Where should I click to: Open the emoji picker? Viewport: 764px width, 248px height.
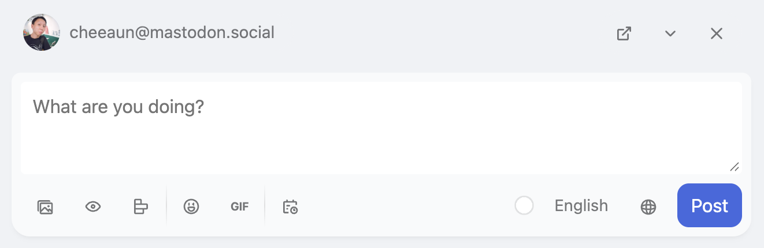pyautogui.click(x=191, y=206)
